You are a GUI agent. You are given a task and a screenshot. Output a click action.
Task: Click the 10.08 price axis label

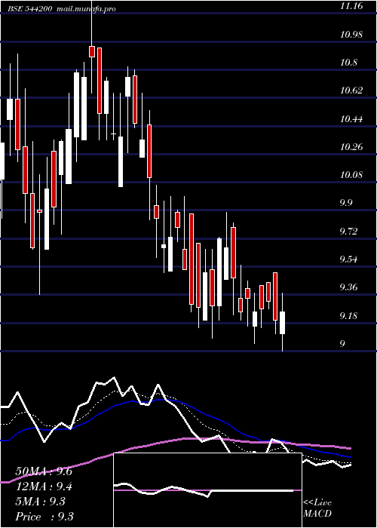click(351, 175)
